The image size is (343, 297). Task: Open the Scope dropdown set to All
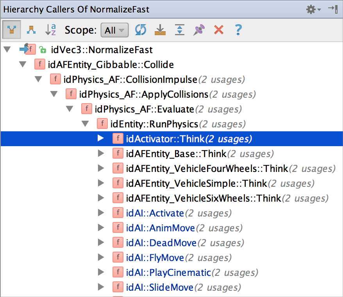(114, 30)
